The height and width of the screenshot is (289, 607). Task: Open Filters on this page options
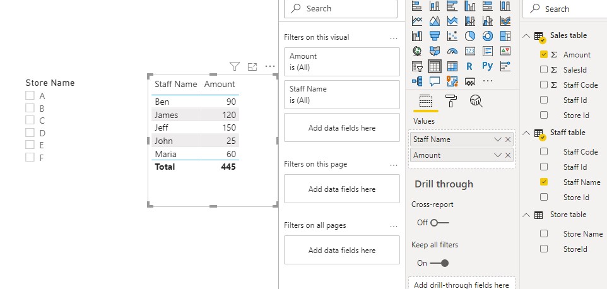click(x=394, y=165)
